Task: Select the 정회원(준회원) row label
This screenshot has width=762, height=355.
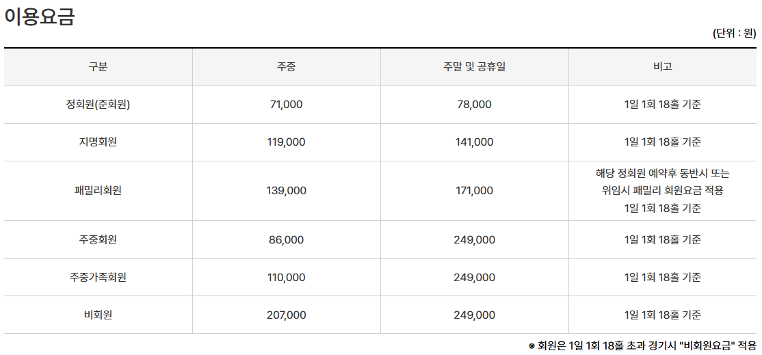Action: (98, 105)
